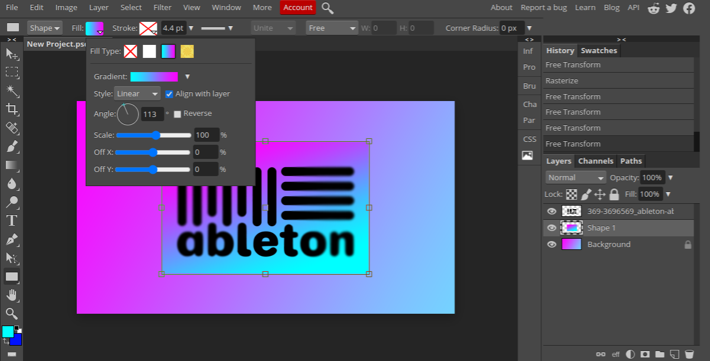Create a new layer folder
The image size is (710, 361).
[x=660, y=354]
